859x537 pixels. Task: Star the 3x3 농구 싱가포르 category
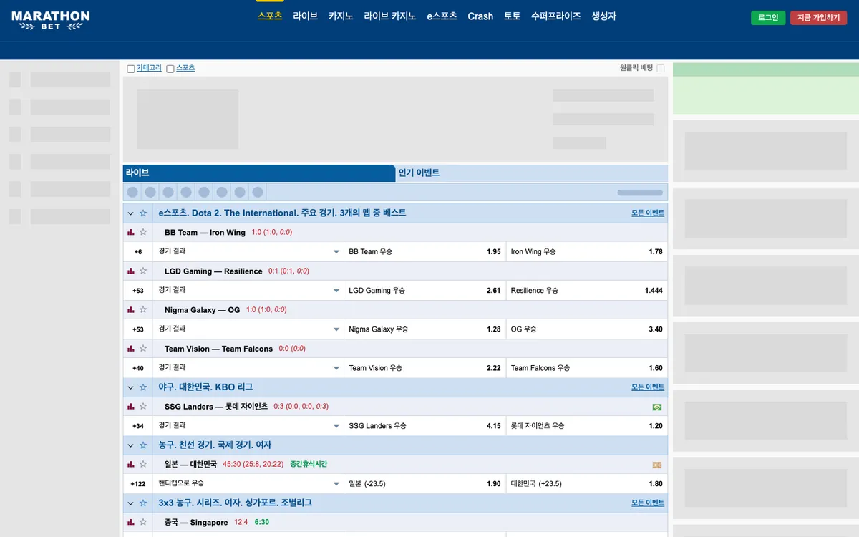pyautogui.click(x=143, y=503)
